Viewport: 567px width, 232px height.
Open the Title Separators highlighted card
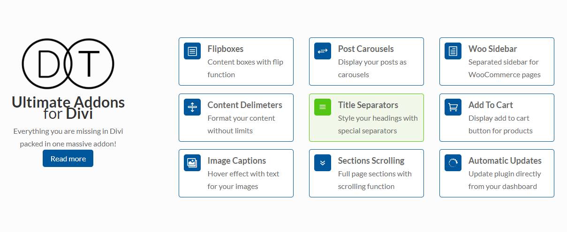pos(366,117)
